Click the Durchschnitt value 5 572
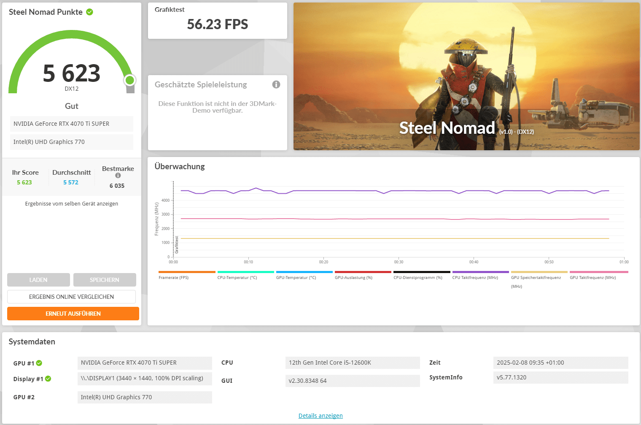 pyautogui.click(x=71, y=182)
